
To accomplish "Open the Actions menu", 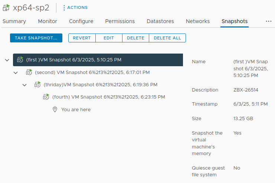I will (75, 7).
